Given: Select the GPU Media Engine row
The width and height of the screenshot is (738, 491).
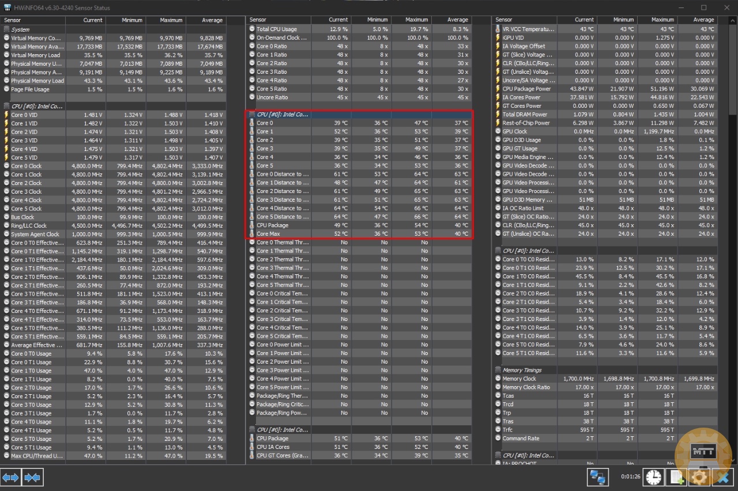Looking at the screenshot, I should pos(606,157).
